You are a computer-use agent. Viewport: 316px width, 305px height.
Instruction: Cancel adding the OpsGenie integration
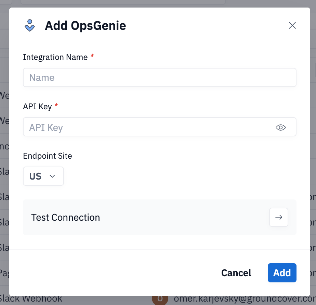[236, 273]
